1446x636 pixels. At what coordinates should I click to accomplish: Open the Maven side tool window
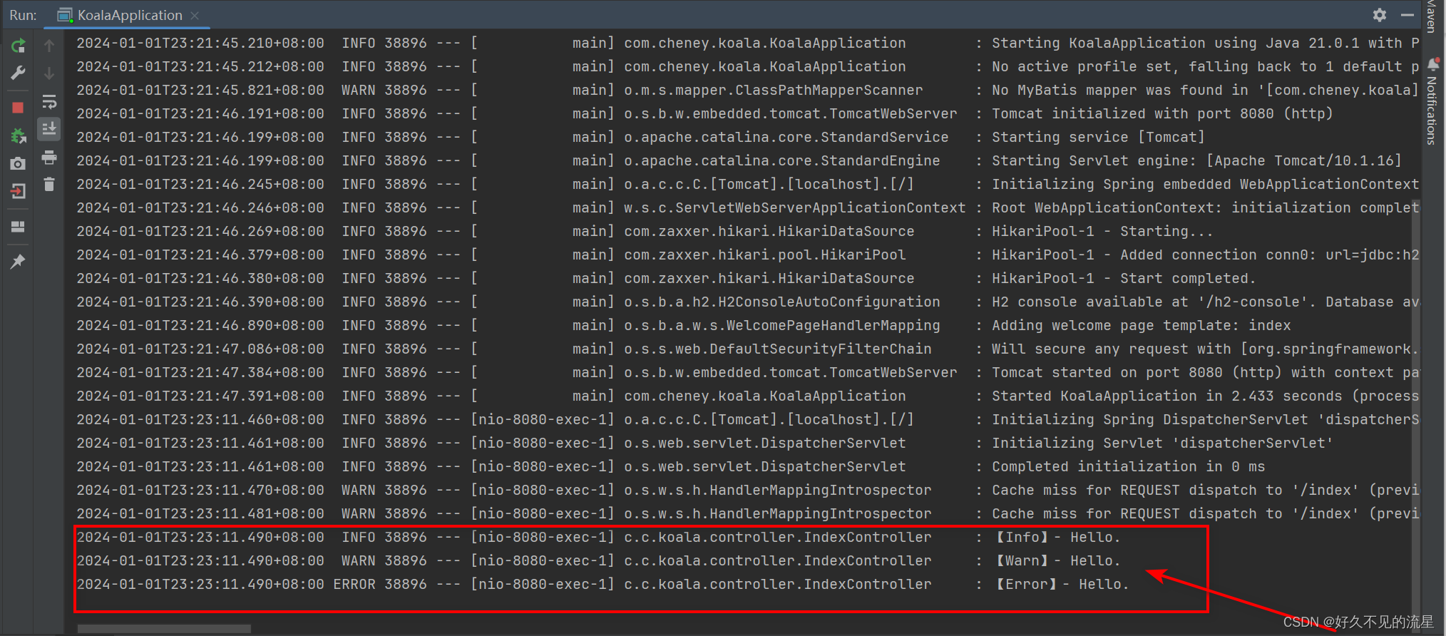[1432, 16]
